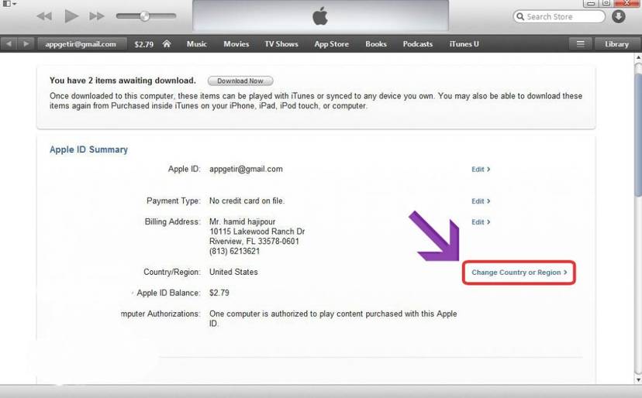The width and height of the screenshot is (642, 398).
Task: Click the 10115 Lakewood Ranch Dr address line
Action: [x=257, y=232]
